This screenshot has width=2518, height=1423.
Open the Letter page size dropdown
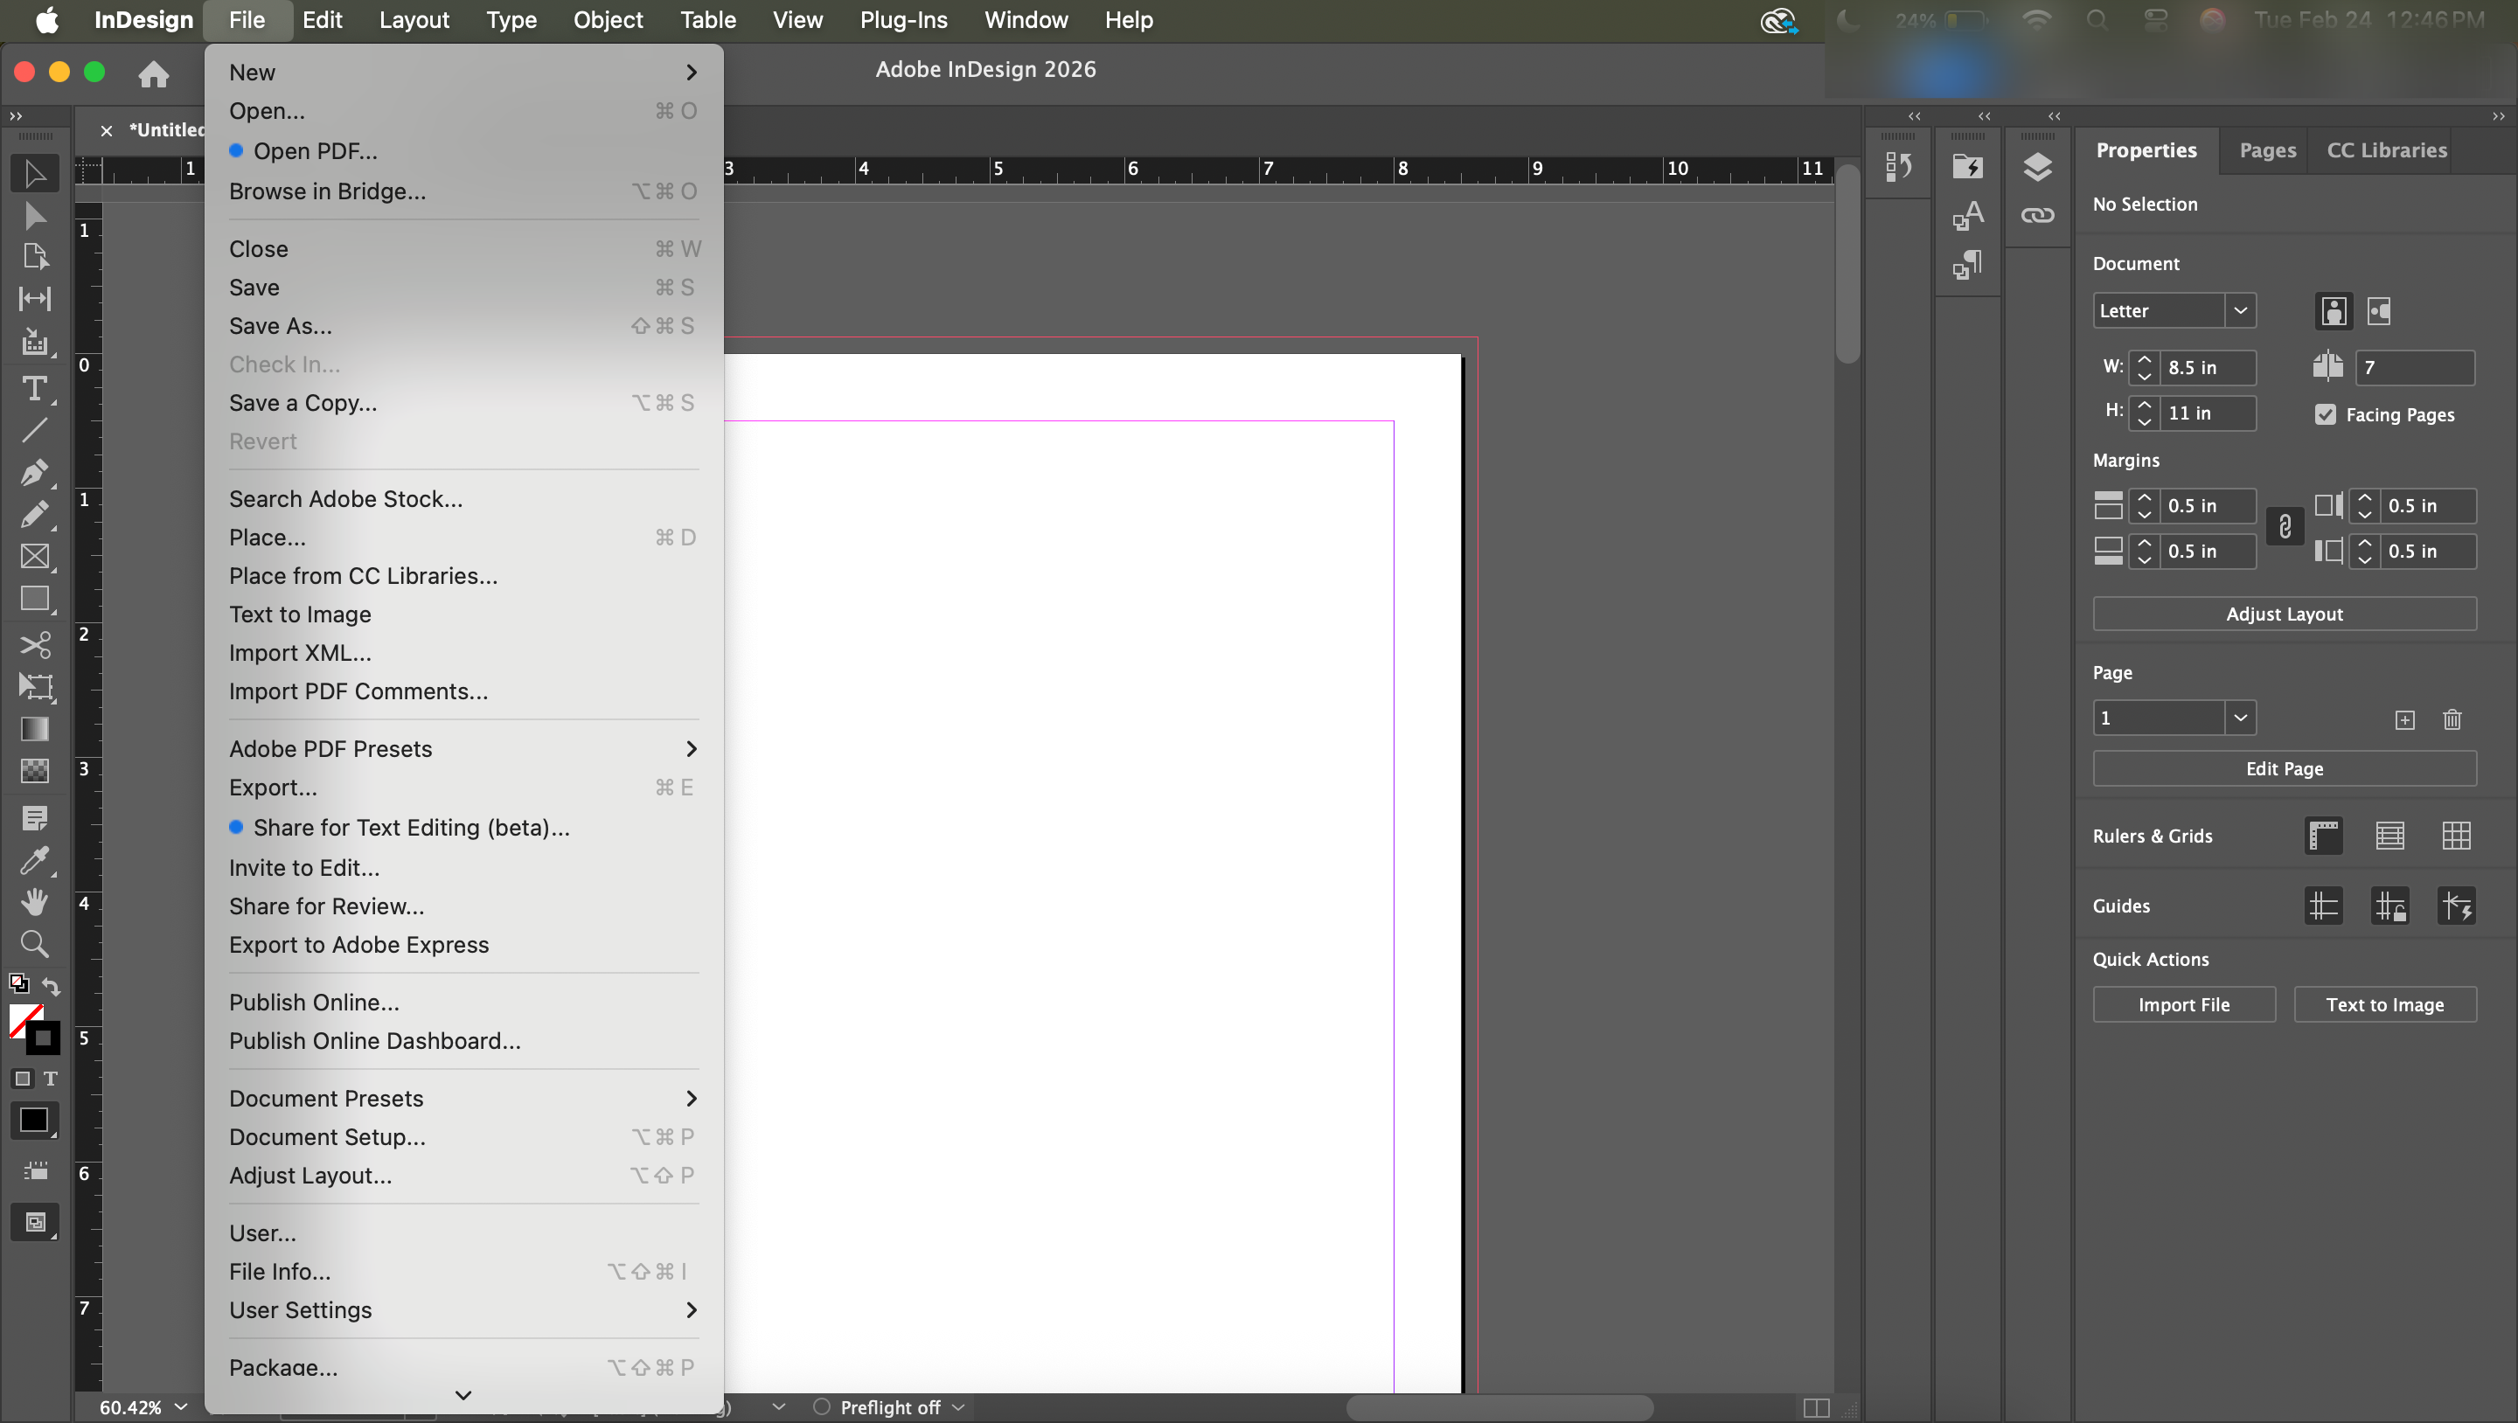point(2239,311)
